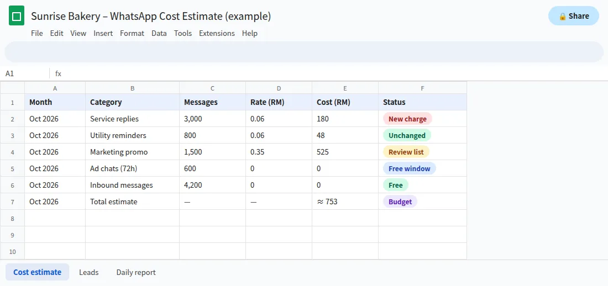This screenshot has width=608, height=286.
Task: Click the document title text
Action: click(151, 16)
